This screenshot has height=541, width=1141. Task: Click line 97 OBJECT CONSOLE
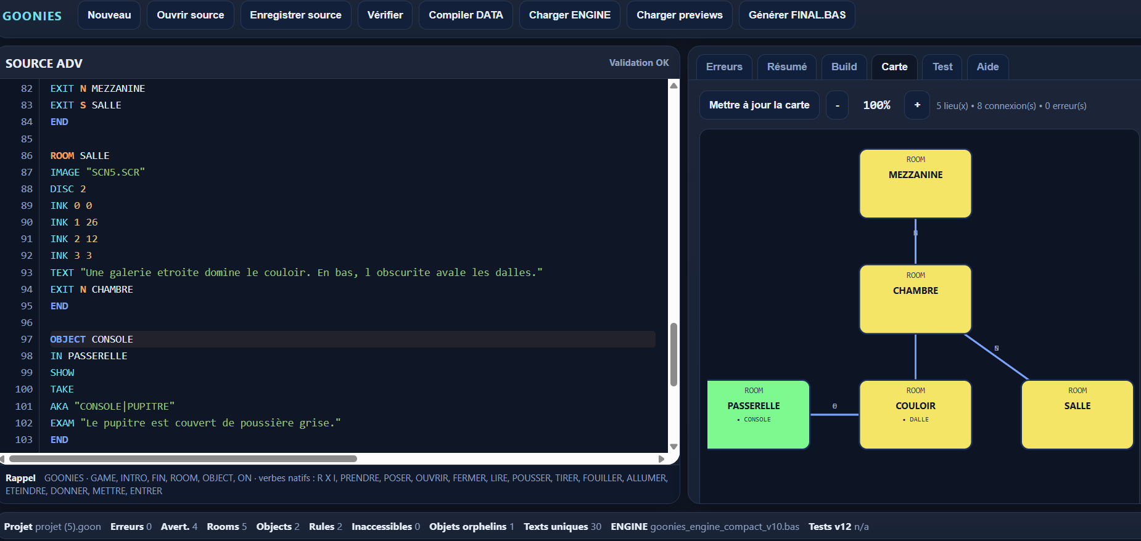(352, 340)
